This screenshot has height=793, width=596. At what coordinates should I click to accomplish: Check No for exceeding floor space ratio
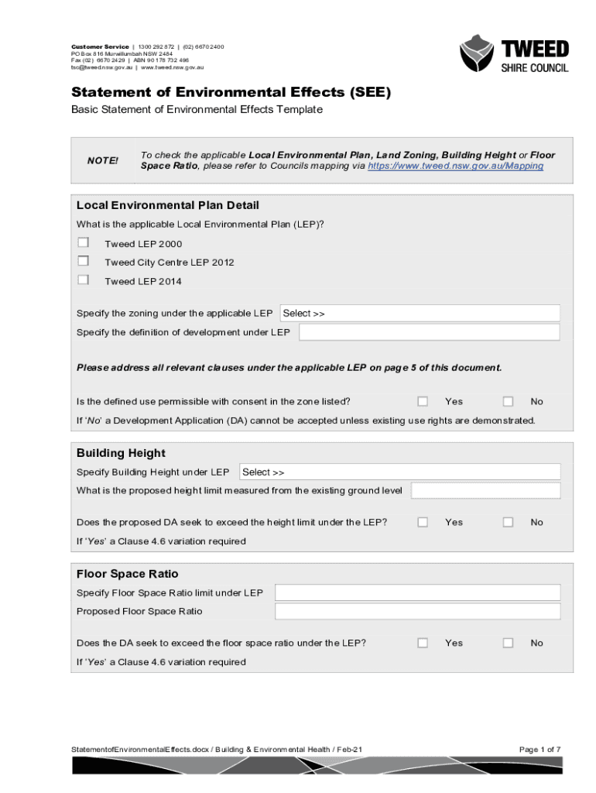click(508, 643)
